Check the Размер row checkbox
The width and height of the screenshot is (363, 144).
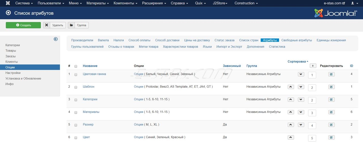(x=76, y=125)
